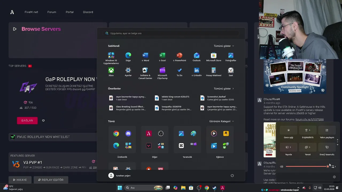Launch the pinned Xbox app
The image size is (342, 192).
point(111,72)
